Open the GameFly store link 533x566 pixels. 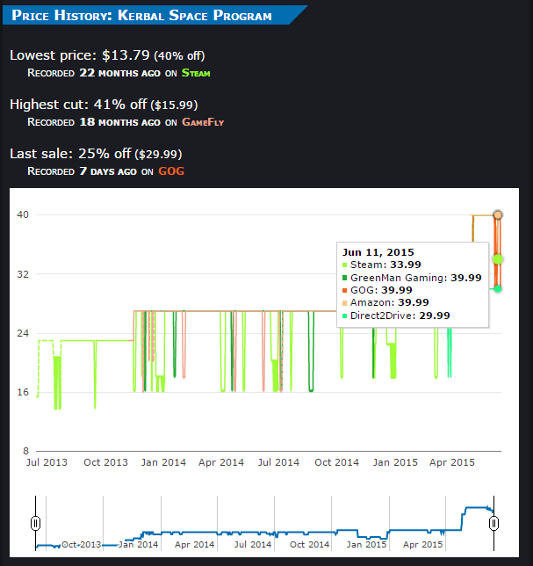point(203,122)
